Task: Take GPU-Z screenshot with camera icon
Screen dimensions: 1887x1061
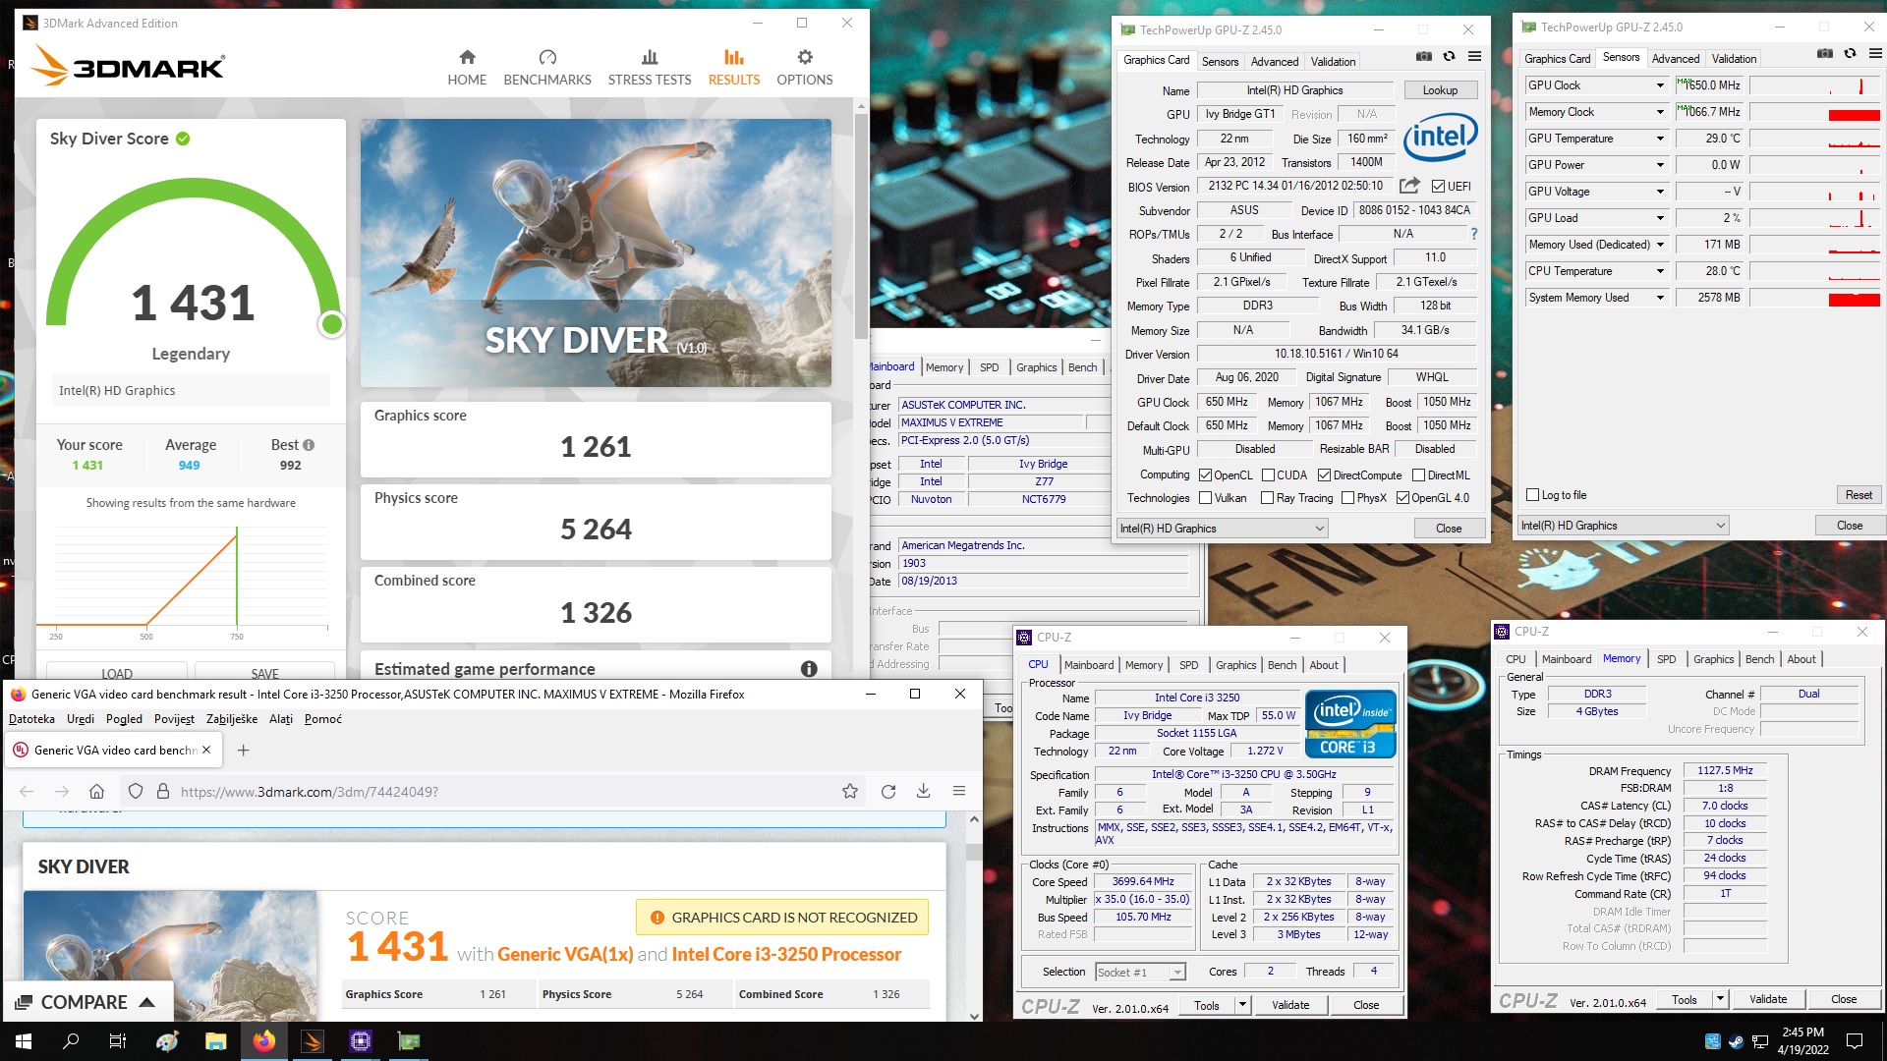Action: coord(1424,57)
